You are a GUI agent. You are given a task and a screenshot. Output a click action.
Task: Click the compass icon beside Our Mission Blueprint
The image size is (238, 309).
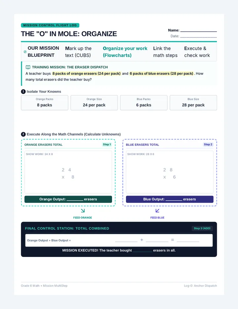(25, 52)
